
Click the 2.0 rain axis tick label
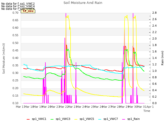[154, 38]
